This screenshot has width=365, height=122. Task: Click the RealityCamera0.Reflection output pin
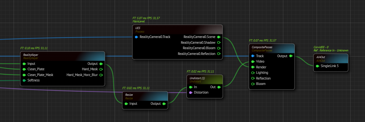[x=218, y=54]
